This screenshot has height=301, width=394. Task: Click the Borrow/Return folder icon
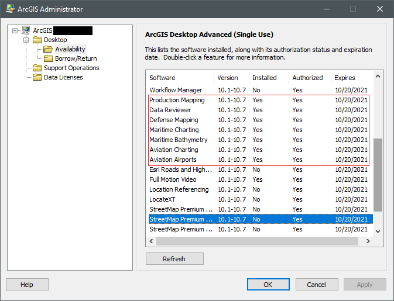(x=48, y=58)
